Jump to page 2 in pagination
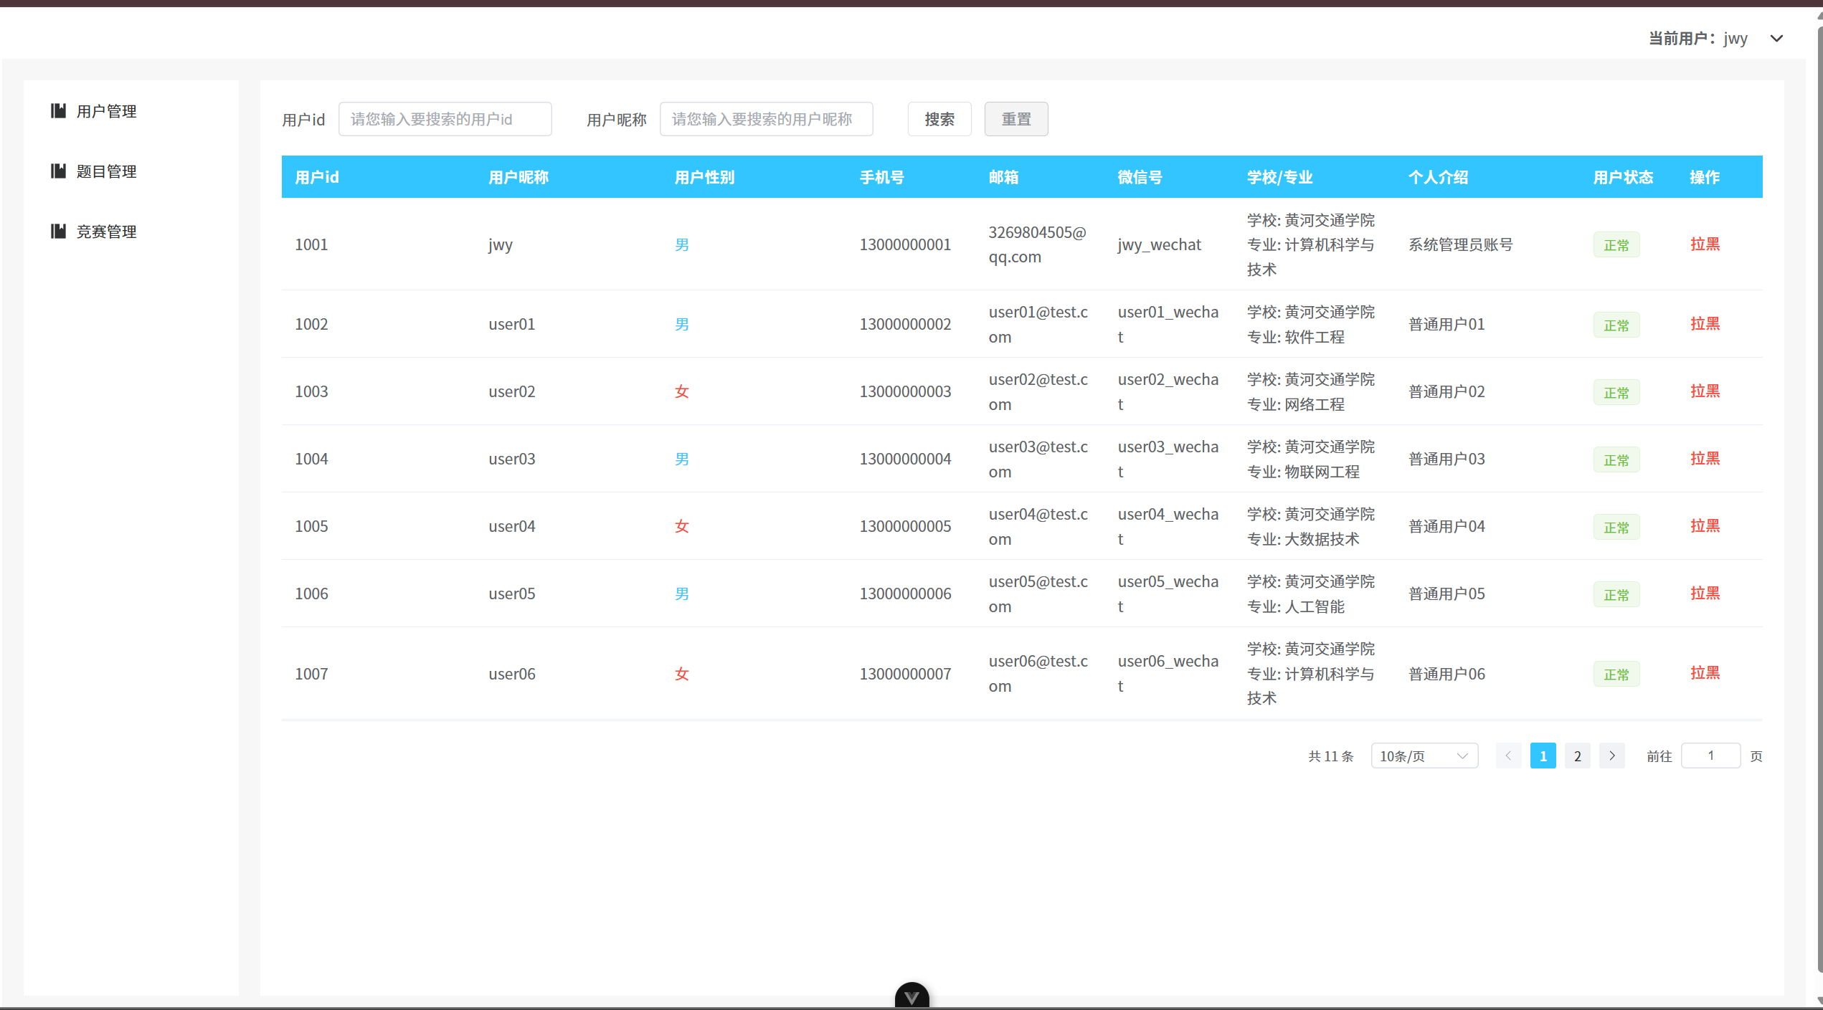This screenshot has height=1010, width=1823. point(1577,756)
